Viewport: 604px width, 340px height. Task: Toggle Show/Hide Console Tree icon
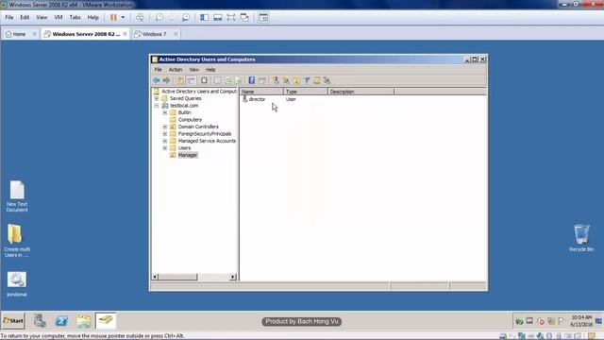[191, 80]
